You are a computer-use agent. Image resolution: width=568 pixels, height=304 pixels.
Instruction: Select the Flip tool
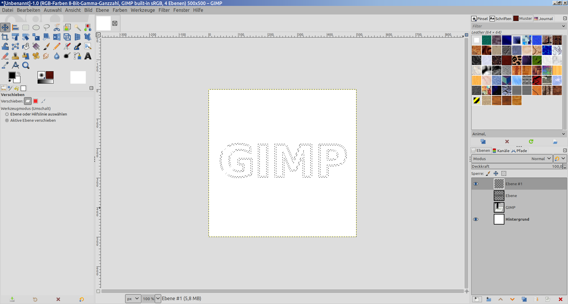pos(57,37)
